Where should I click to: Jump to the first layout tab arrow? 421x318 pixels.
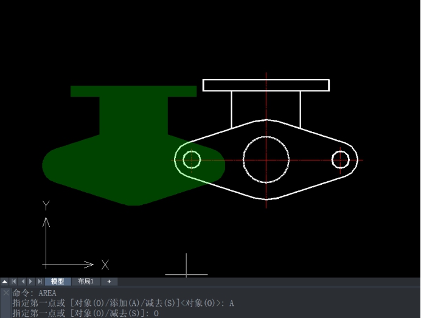coord(14,282)
